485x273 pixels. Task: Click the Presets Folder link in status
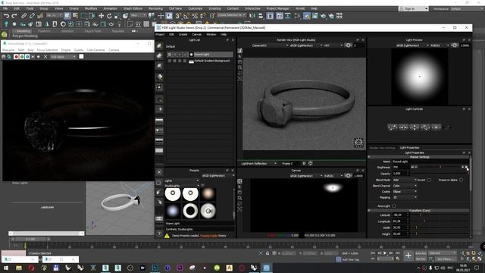click(x=209, y=236)
